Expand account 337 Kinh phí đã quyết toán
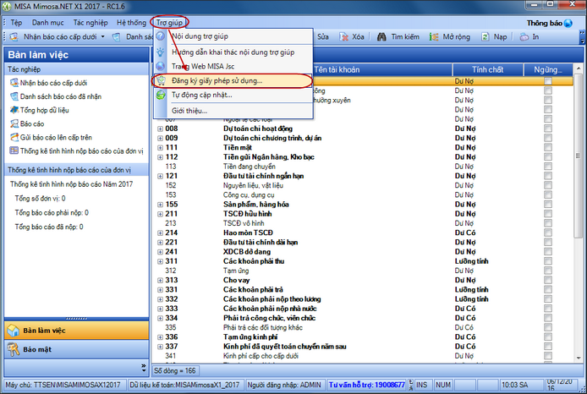This screenshot has height=394, width=587. (x=160, y=347)
